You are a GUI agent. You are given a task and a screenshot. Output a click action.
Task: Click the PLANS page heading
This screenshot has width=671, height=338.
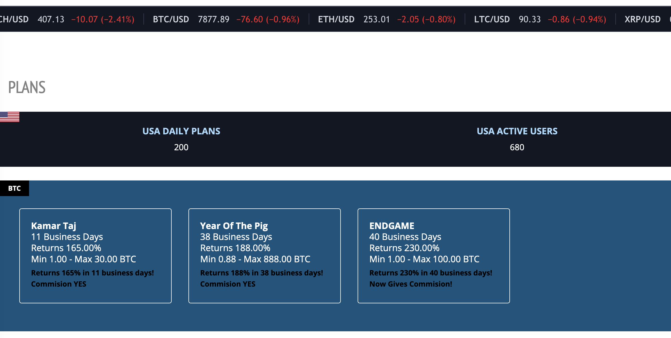click(x=27, y=87)
